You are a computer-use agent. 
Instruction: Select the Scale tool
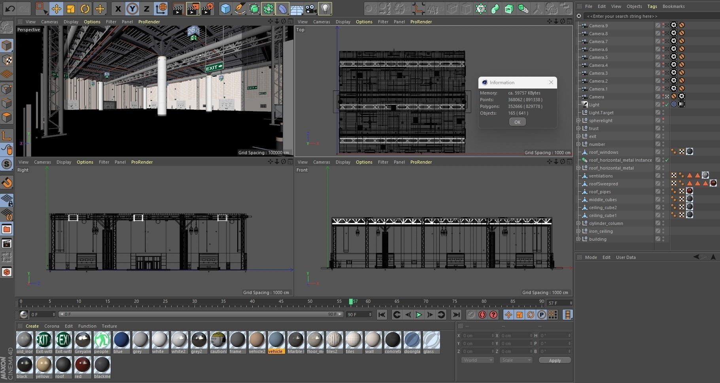point(70,8)
